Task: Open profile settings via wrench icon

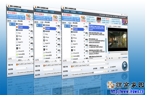Action: tap(108, 64)
